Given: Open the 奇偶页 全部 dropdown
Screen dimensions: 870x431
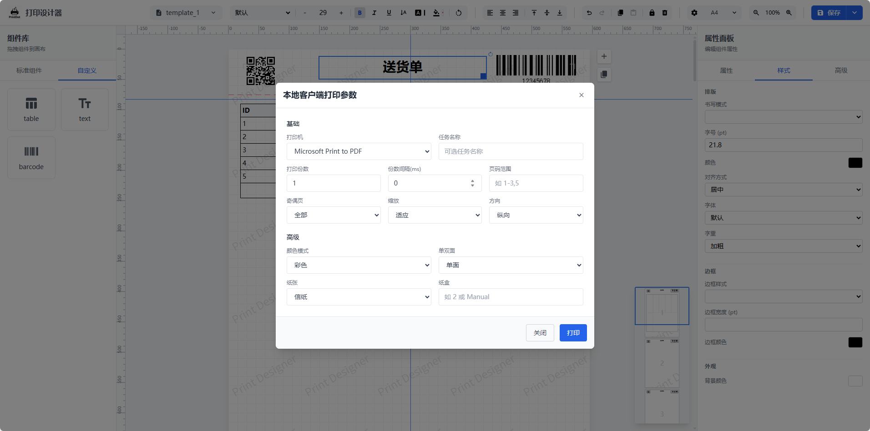Looking at the screenshot, I should (334, 215).
